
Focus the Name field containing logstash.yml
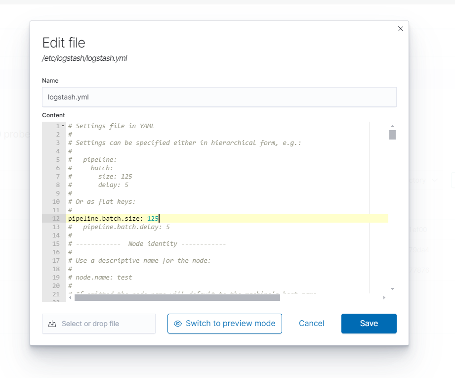219,97
